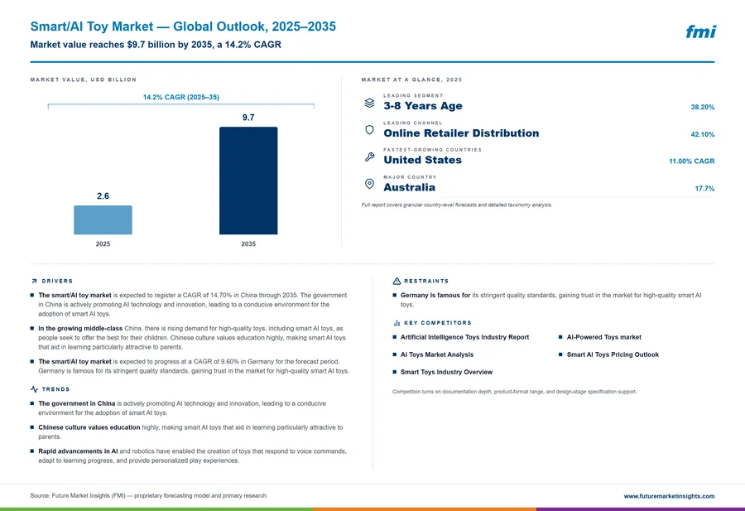Screen dimensions: 745x511
Task: Click the Australia heading
Action: tap(409, 187)
